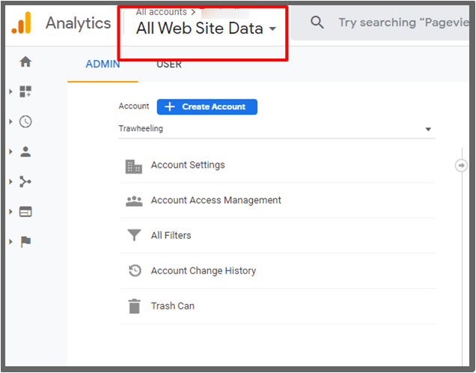Open the Customization dashboard icon
The width and height of the screenshot is (476, 373).
coord(25,91)
